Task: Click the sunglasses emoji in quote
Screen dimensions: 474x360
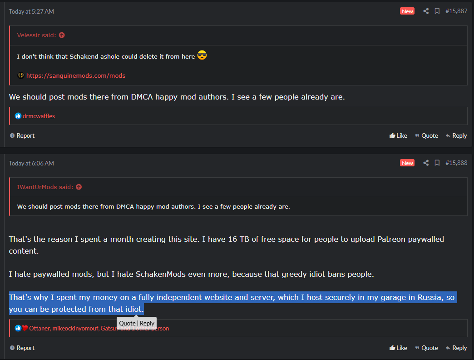Action: pos(202,55)
